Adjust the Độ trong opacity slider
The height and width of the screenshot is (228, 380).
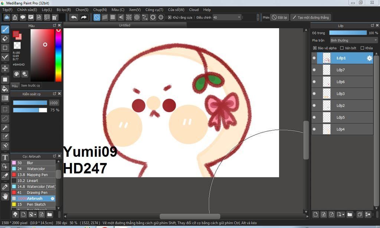(x=348, y=33)
